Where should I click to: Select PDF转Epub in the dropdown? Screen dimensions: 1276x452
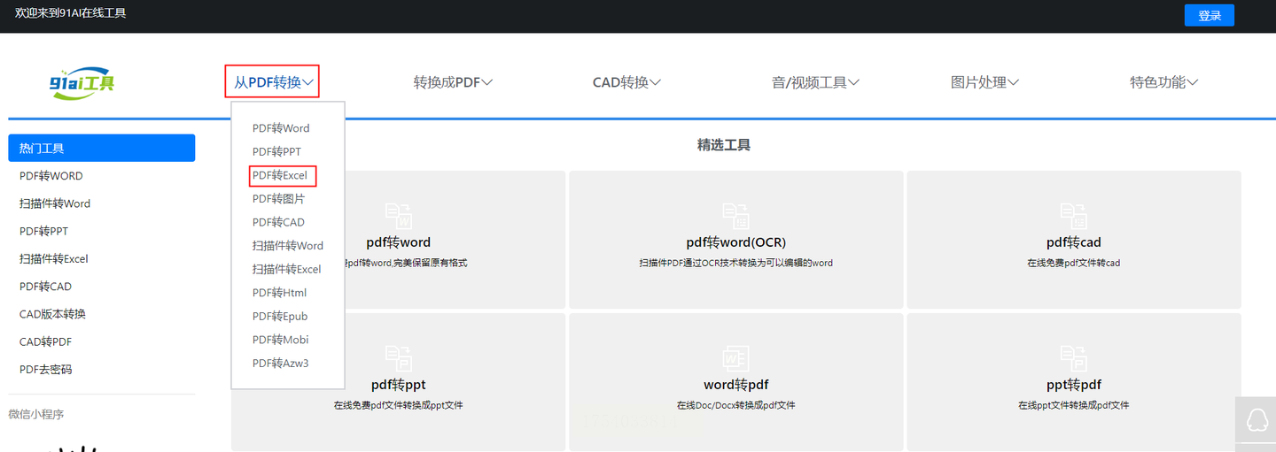(x=280, y=316)
